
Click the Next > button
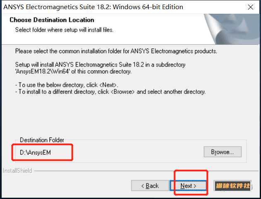[188, 185]
